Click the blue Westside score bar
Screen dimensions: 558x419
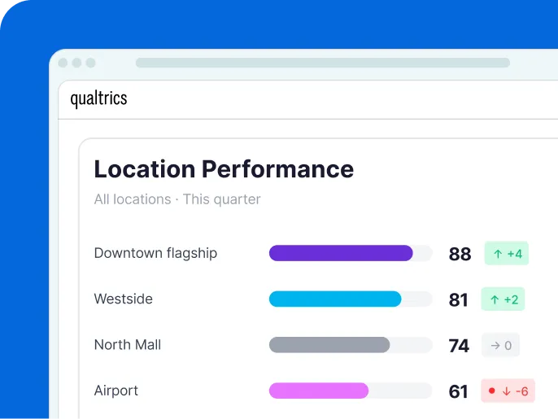coord(335,299)
